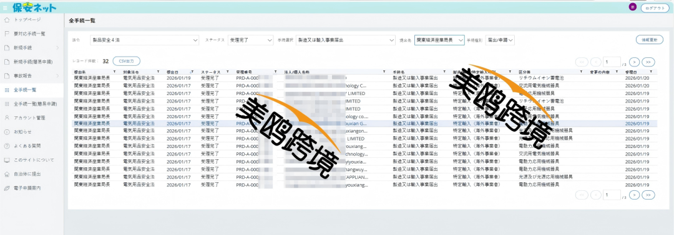Click the question mark icon for よくある質問

pyautogui.click(x=6, y=146)
